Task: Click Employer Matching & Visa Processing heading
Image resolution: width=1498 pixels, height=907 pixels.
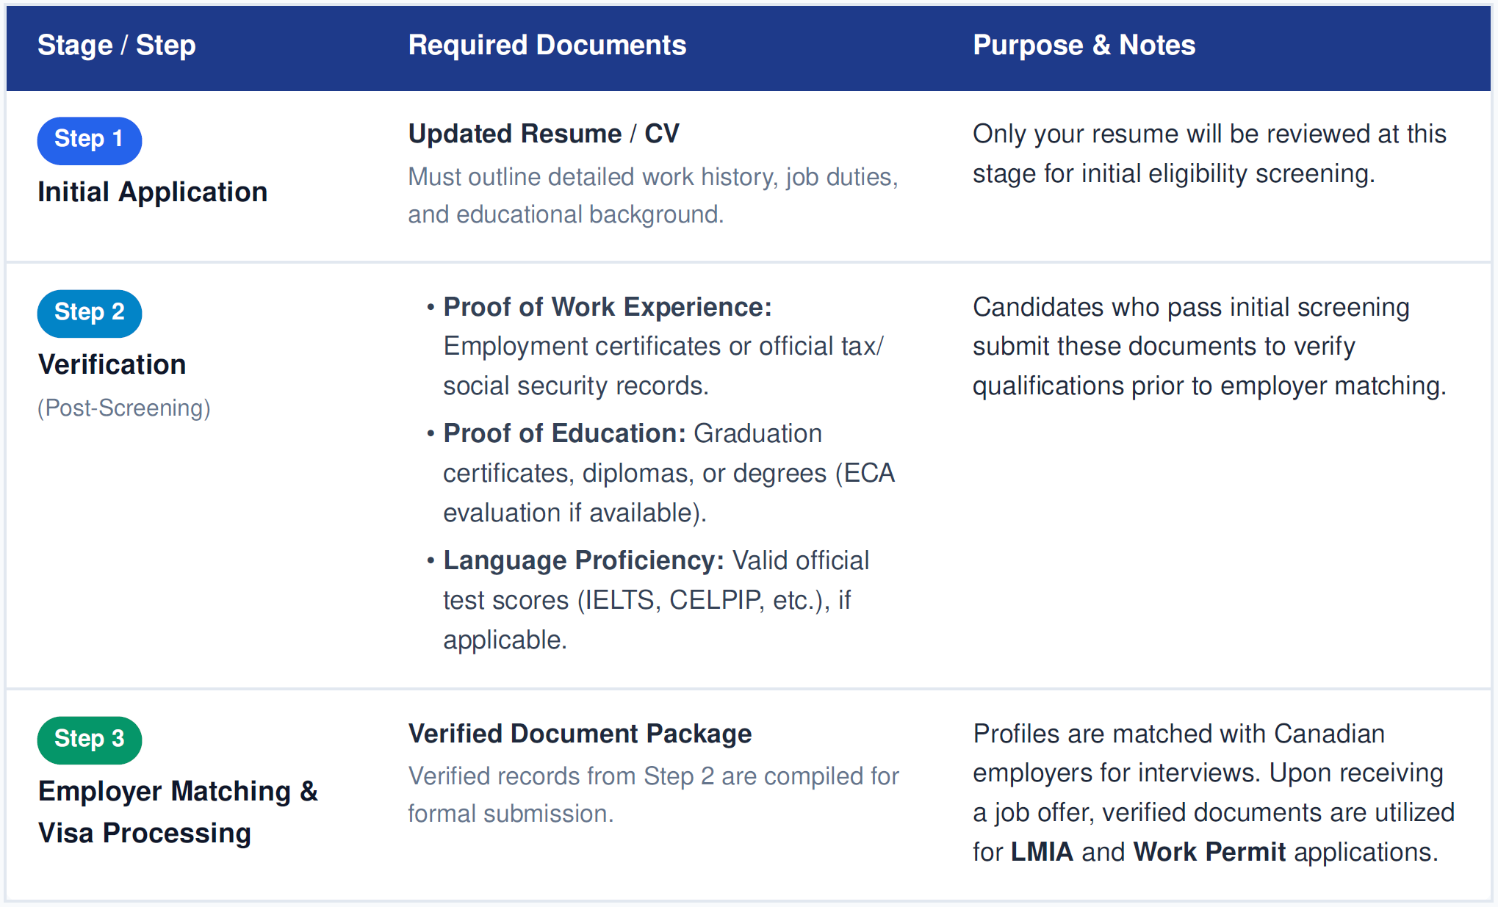Action: point(178,812)
